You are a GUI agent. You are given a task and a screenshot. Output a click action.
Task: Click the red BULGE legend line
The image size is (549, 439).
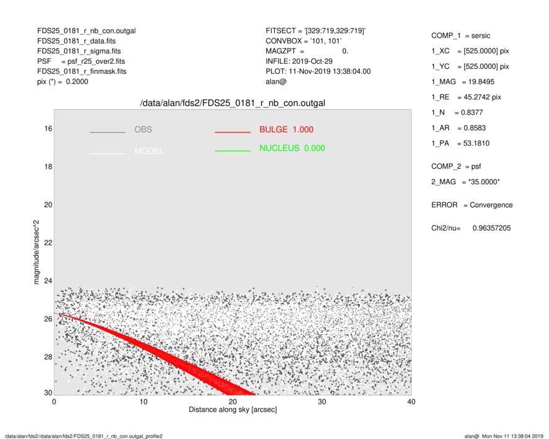tap(233, 132)
